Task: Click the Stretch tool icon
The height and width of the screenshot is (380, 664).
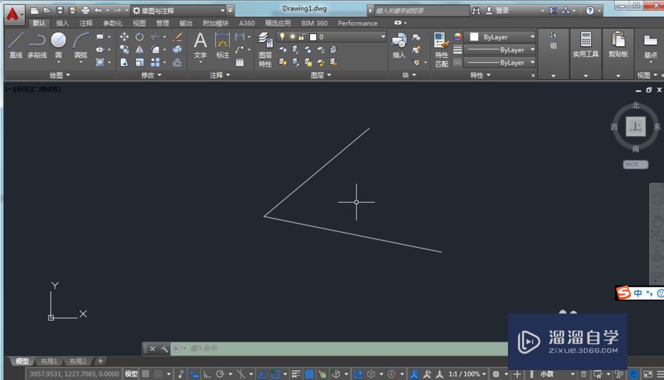Action: 124,62
